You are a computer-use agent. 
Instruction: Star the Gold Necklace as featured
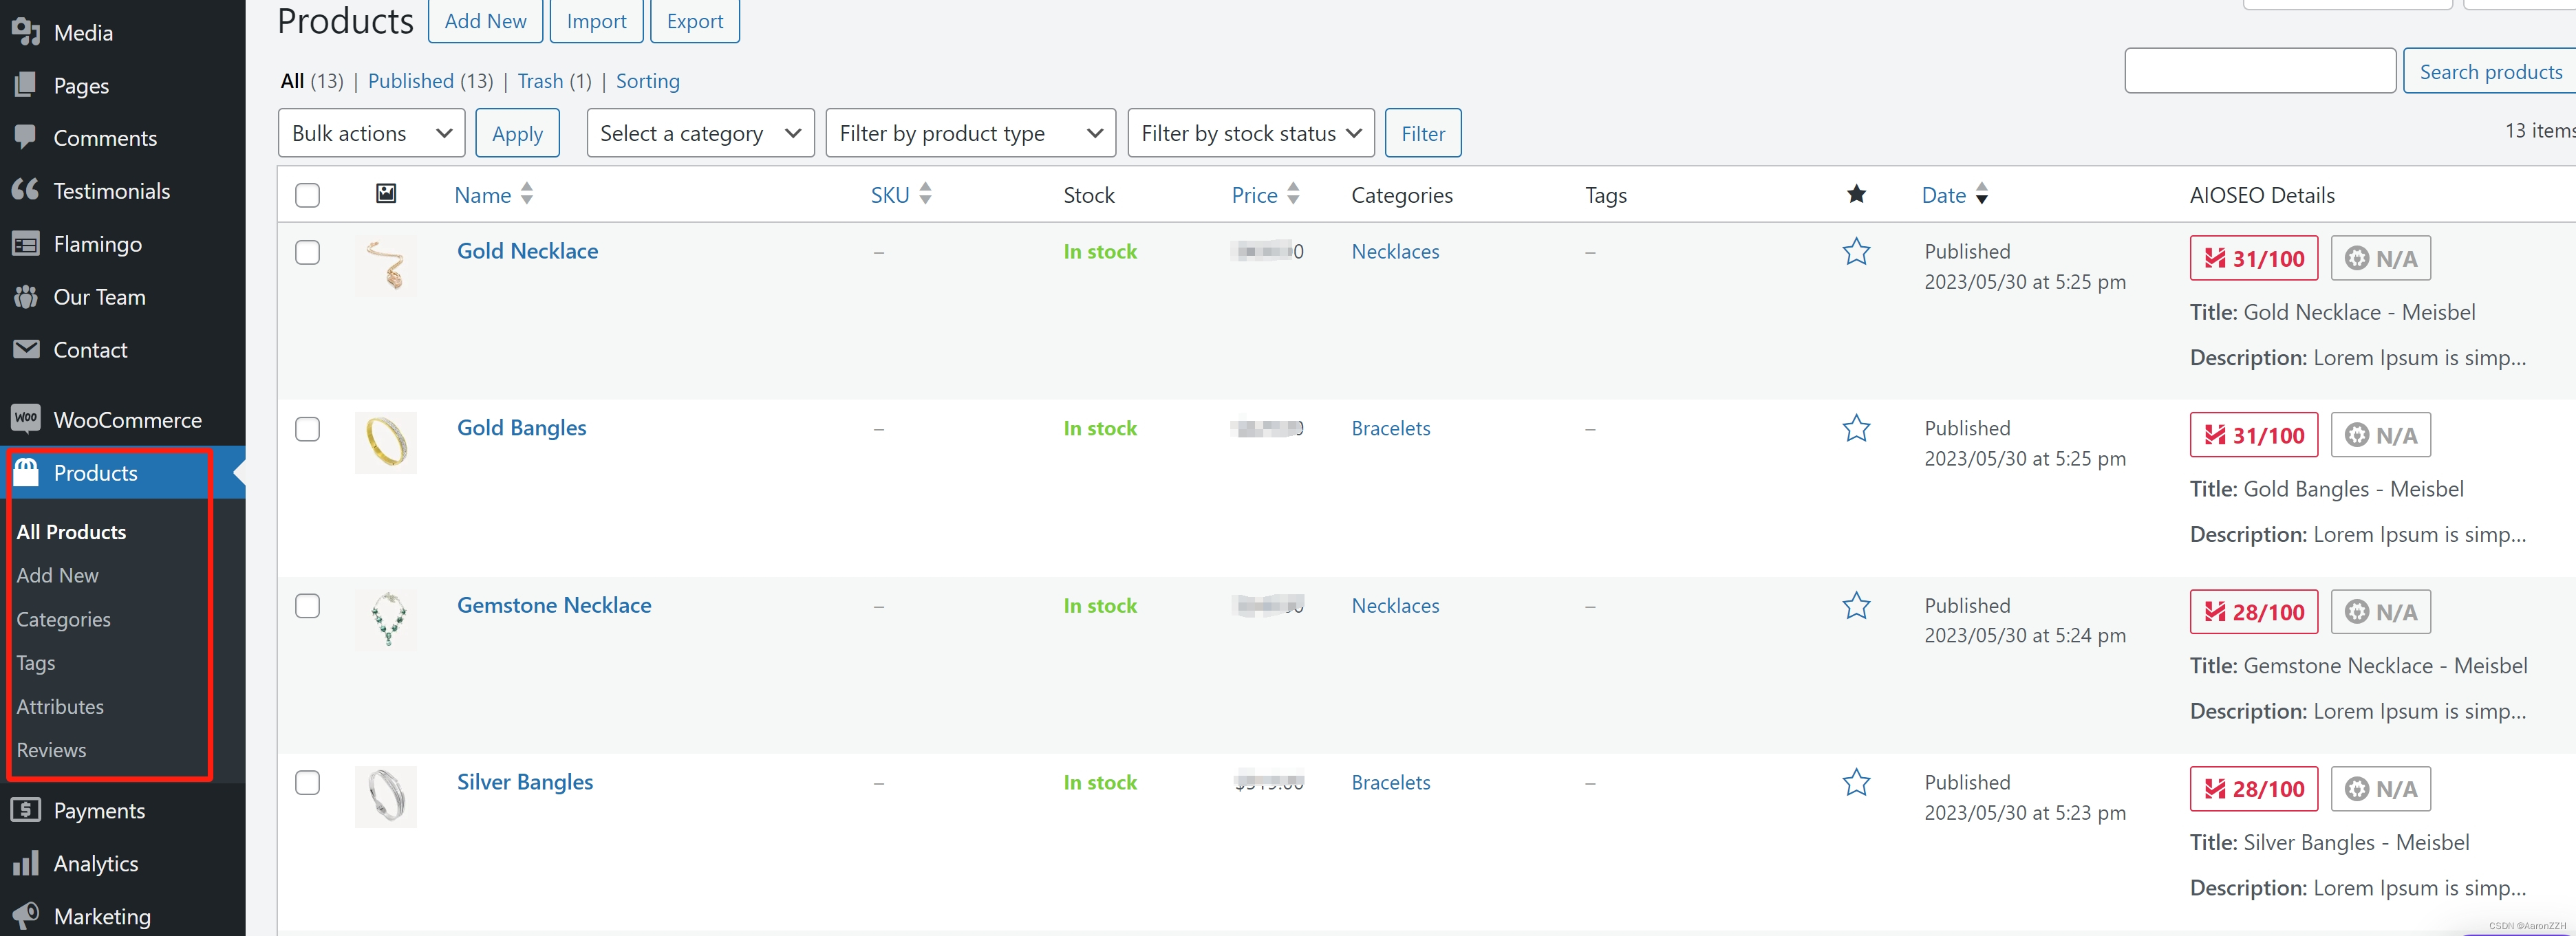[x=1856, y=252]
